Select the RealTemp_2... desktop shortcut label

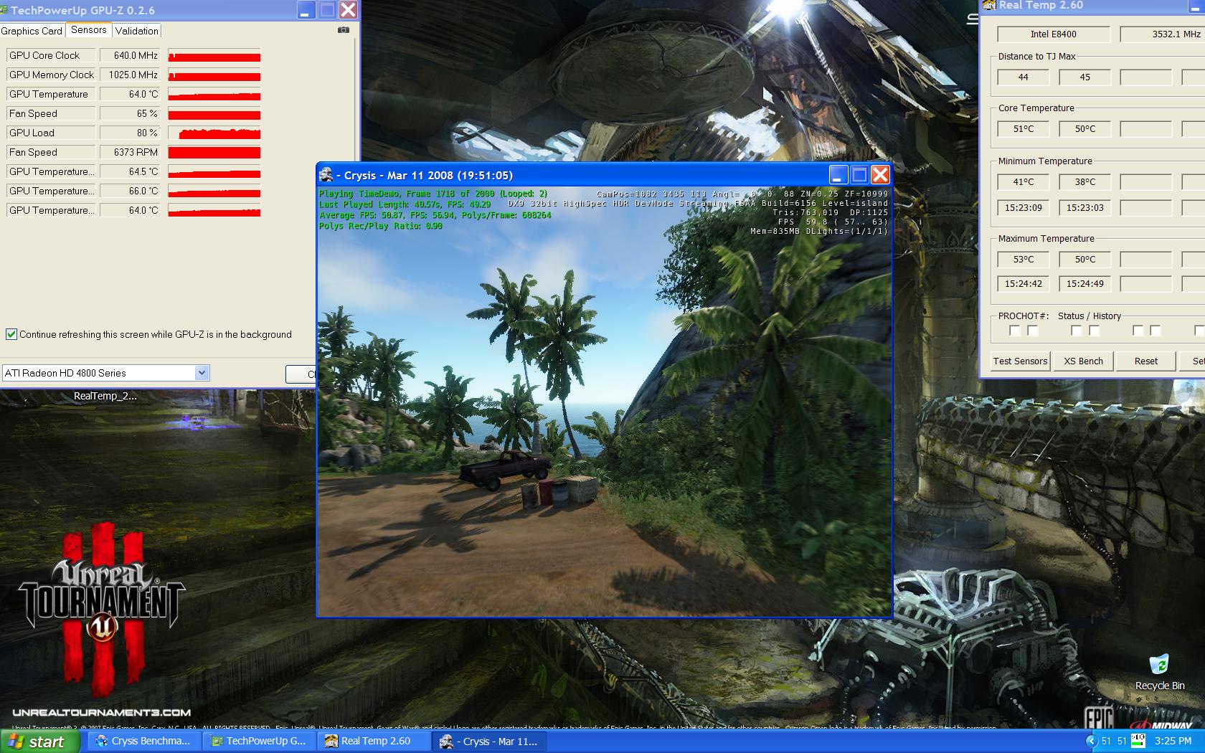(x=105, y=396)
